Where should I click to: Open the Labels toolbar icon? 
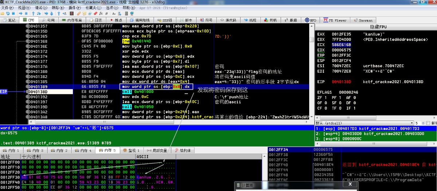(x=90, y=13)
